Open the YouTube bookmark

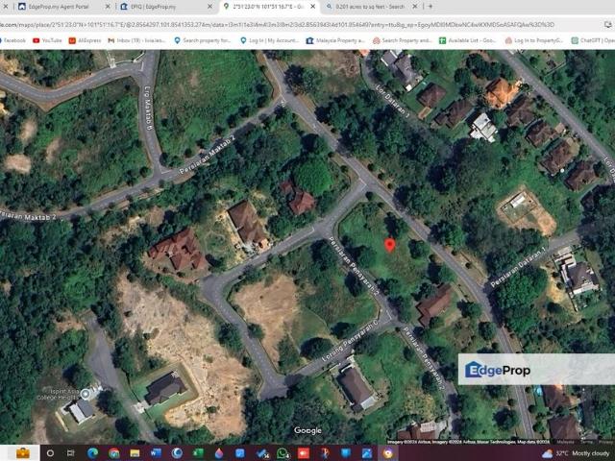click(x=47, y=41)
